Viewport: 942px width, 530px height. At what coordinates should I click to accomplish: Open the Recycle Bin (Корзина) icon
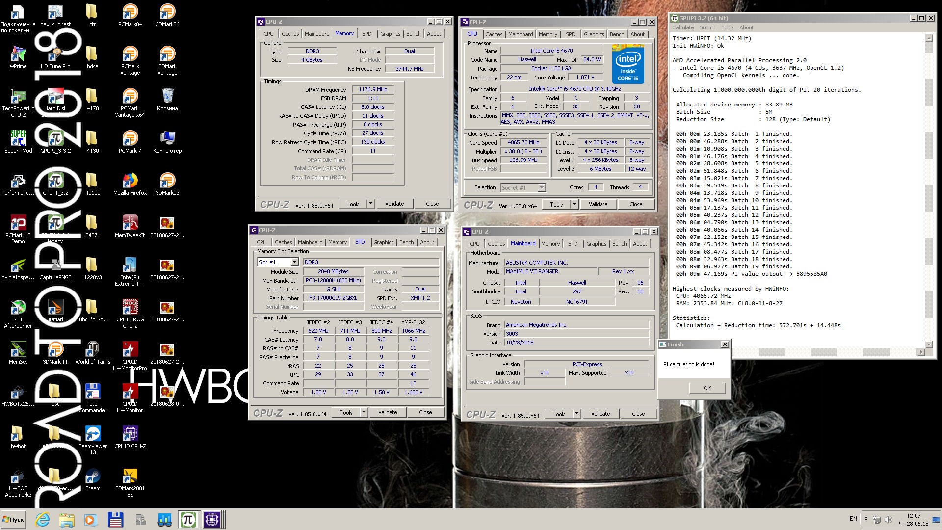tap(167, 100)
